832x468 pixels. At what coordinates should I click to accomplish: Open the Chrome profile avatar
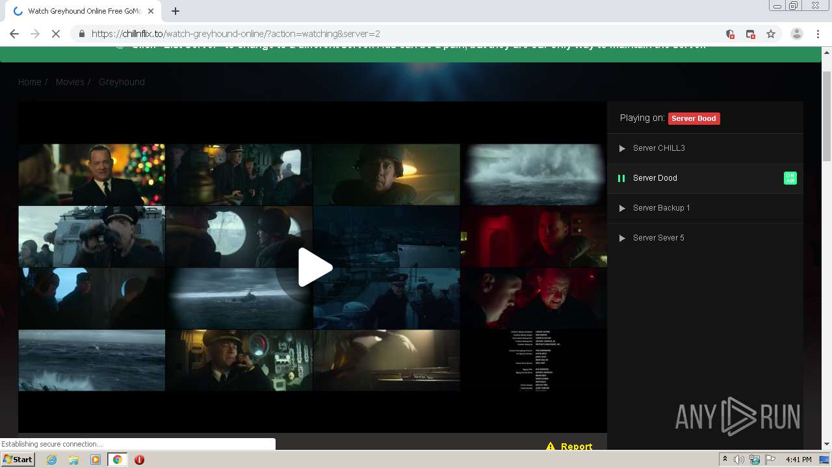796,34
